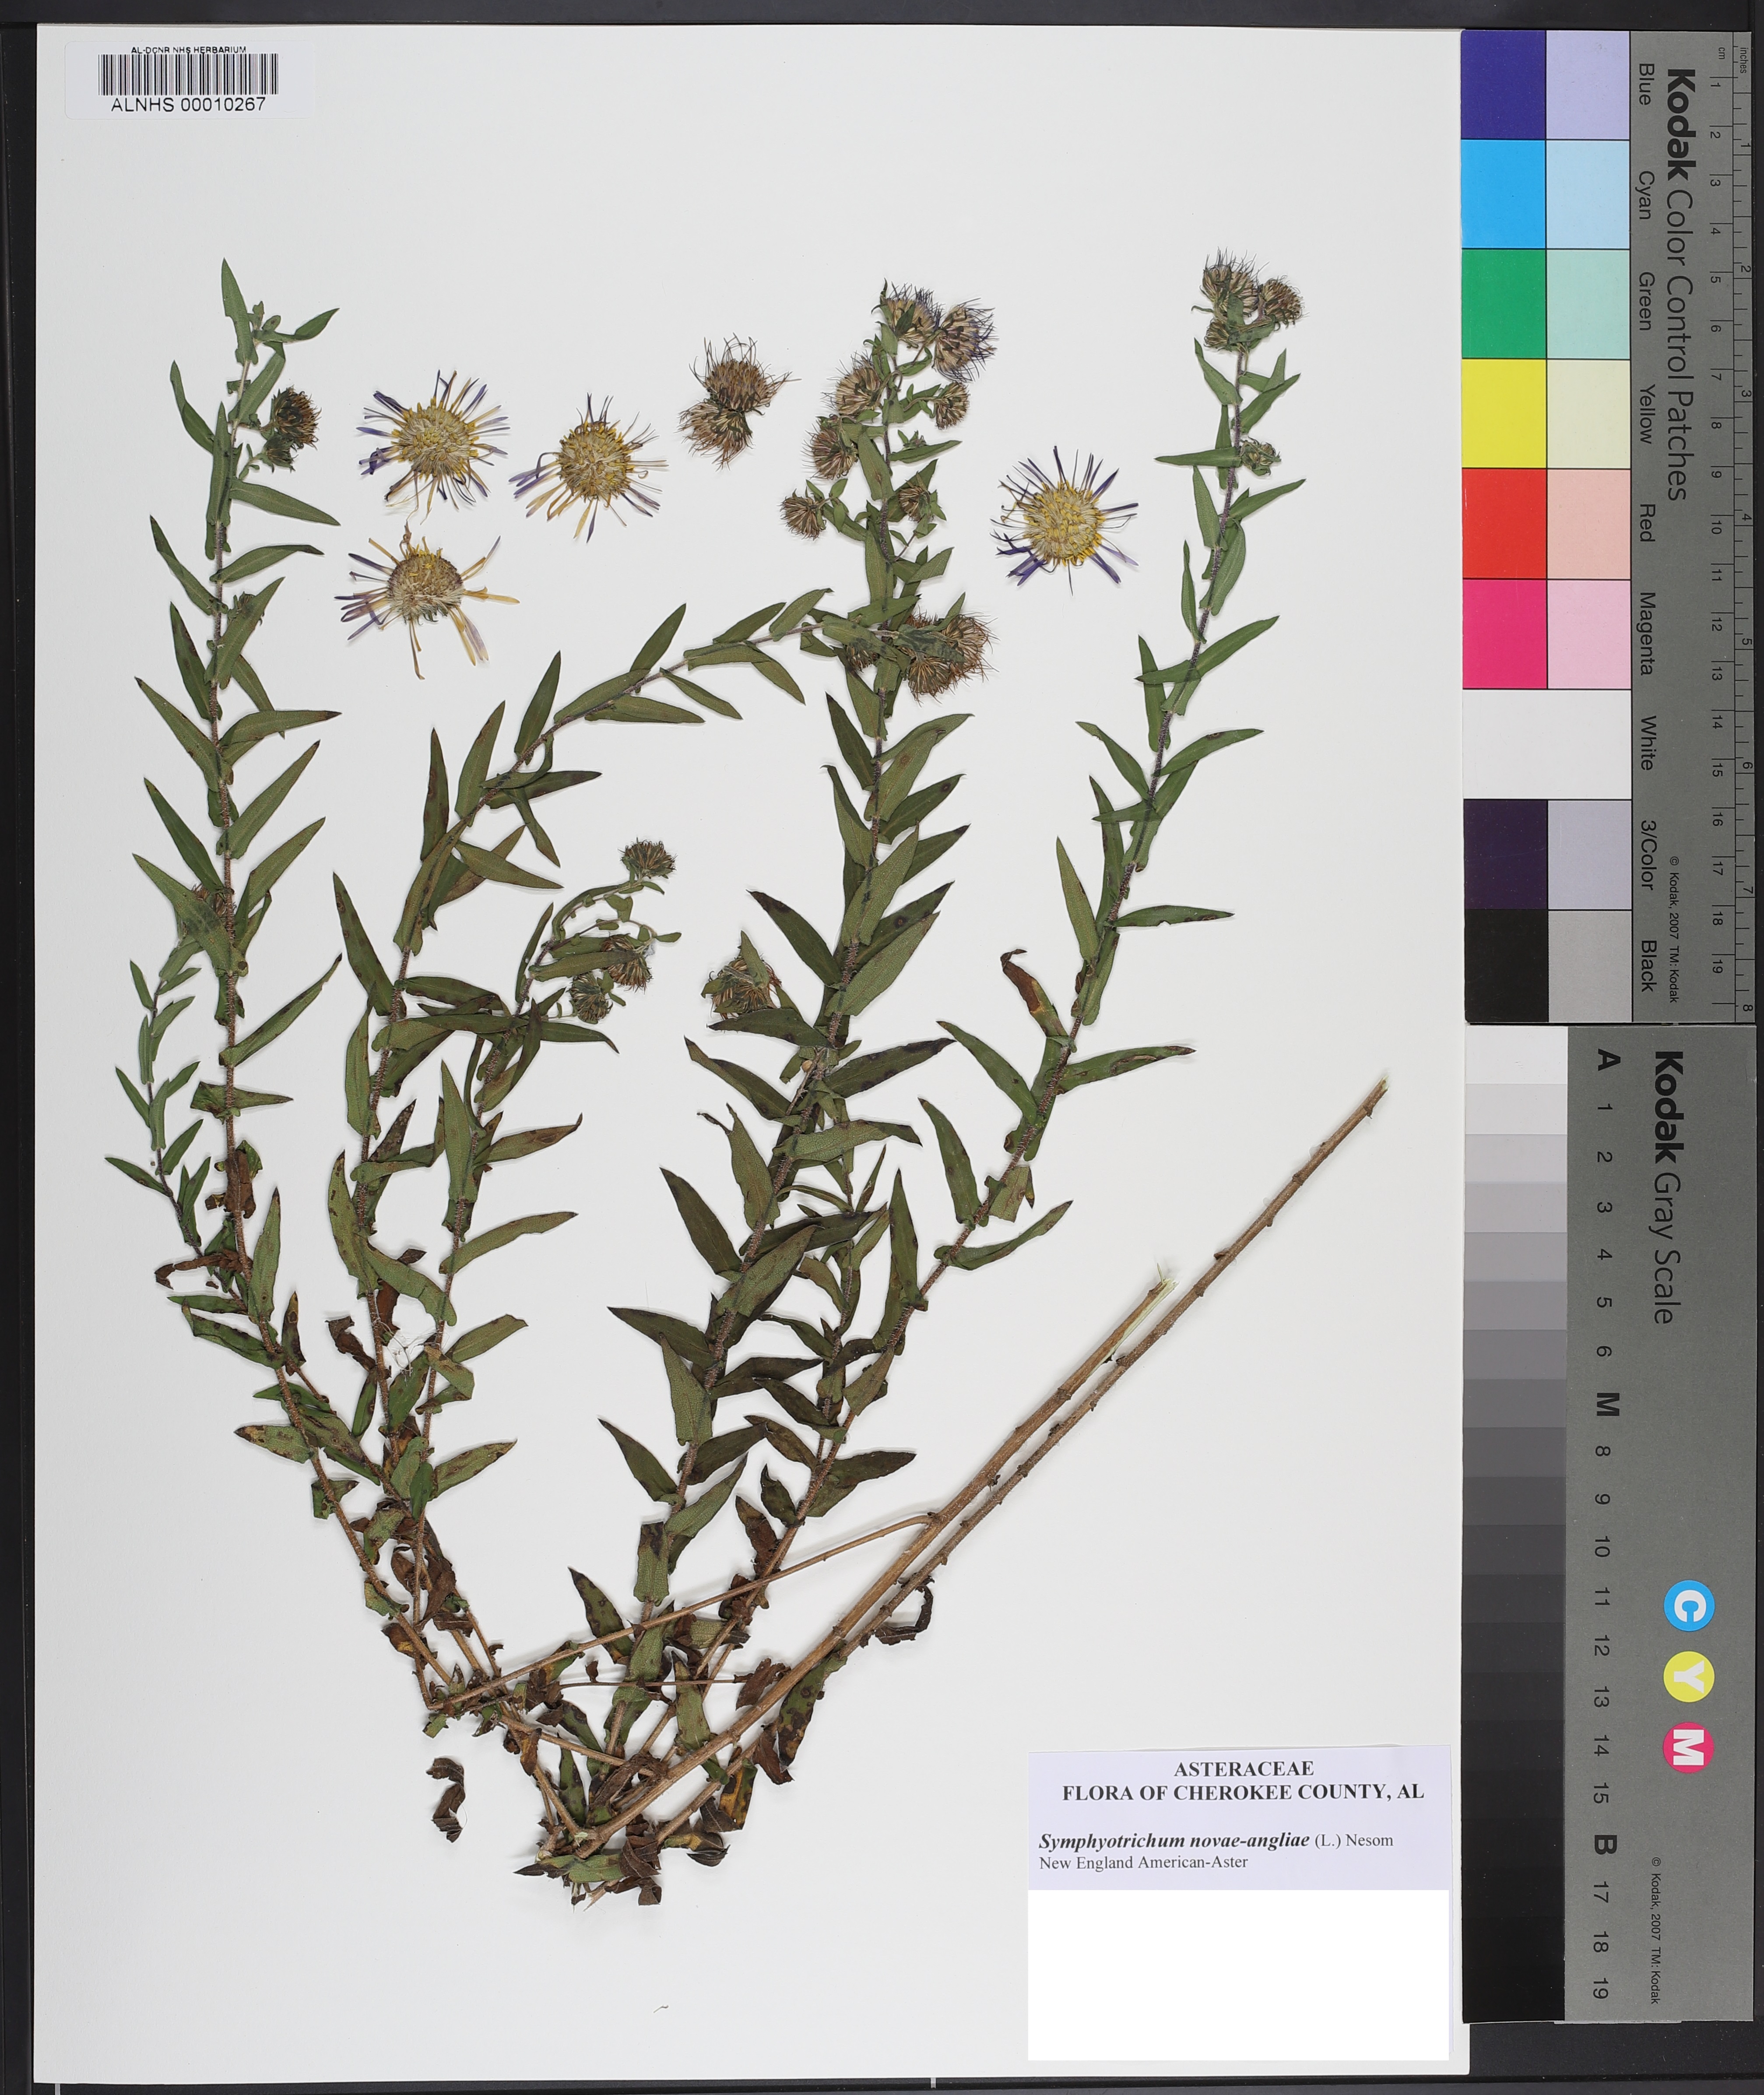
Task: Click the letter "B" on the gray scale
Action: pyautogui.click(x=1606, y=1845)
